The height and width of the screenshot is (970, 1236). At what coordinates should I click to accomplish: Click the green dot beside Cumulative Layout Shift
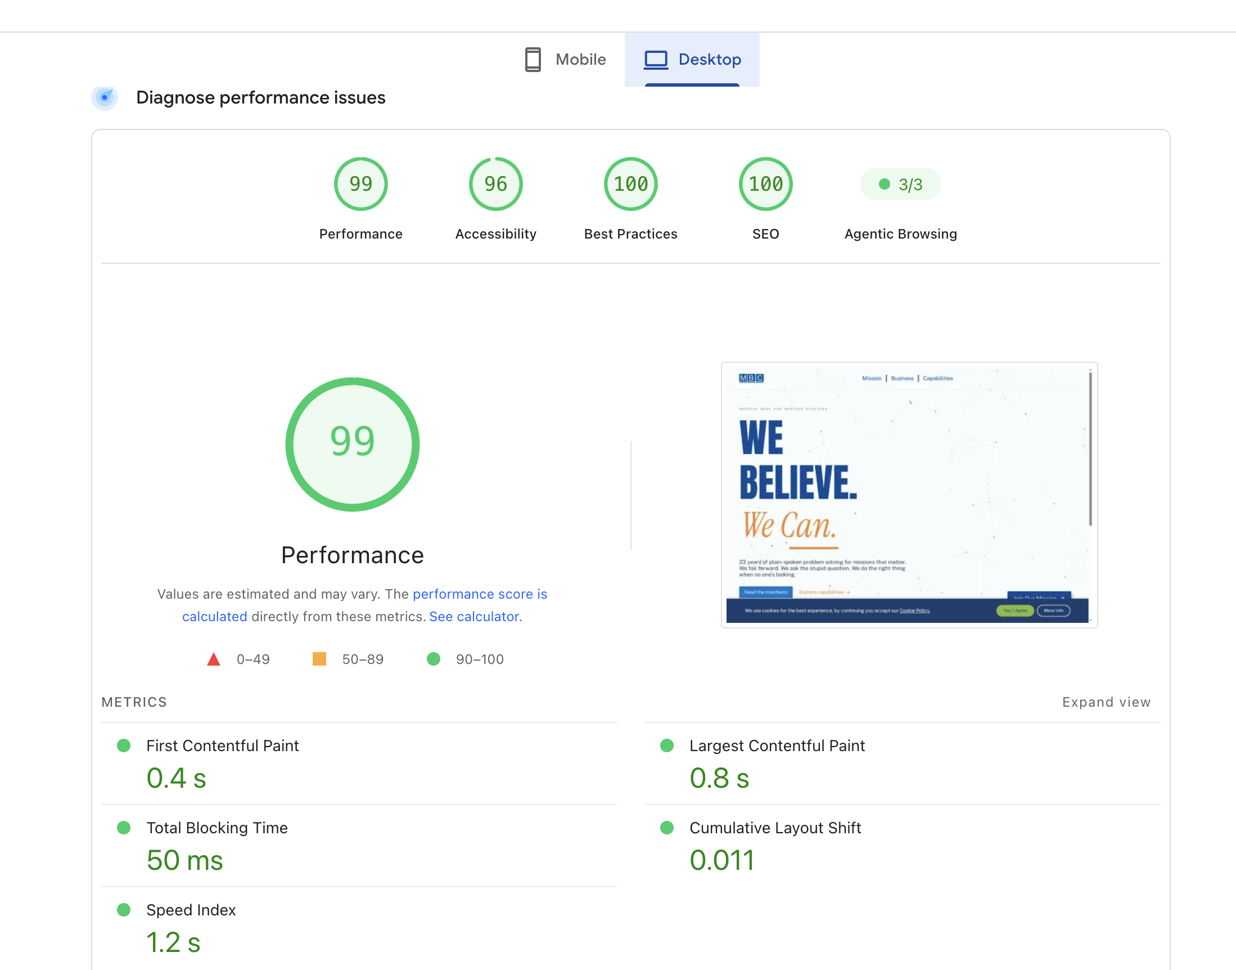tap(667, 828)
